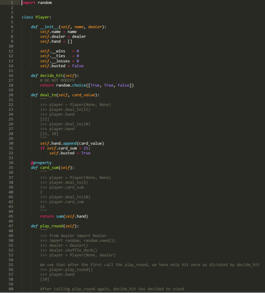Click the deal_to method definition
The width and height of the screenshot is (265, 293).
click(65, 95)
